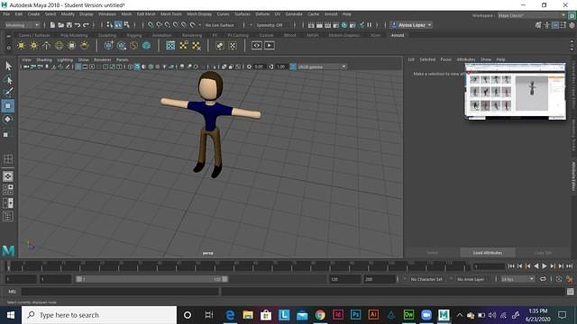Activate the Move tool in toolbox

coord(8,106)
